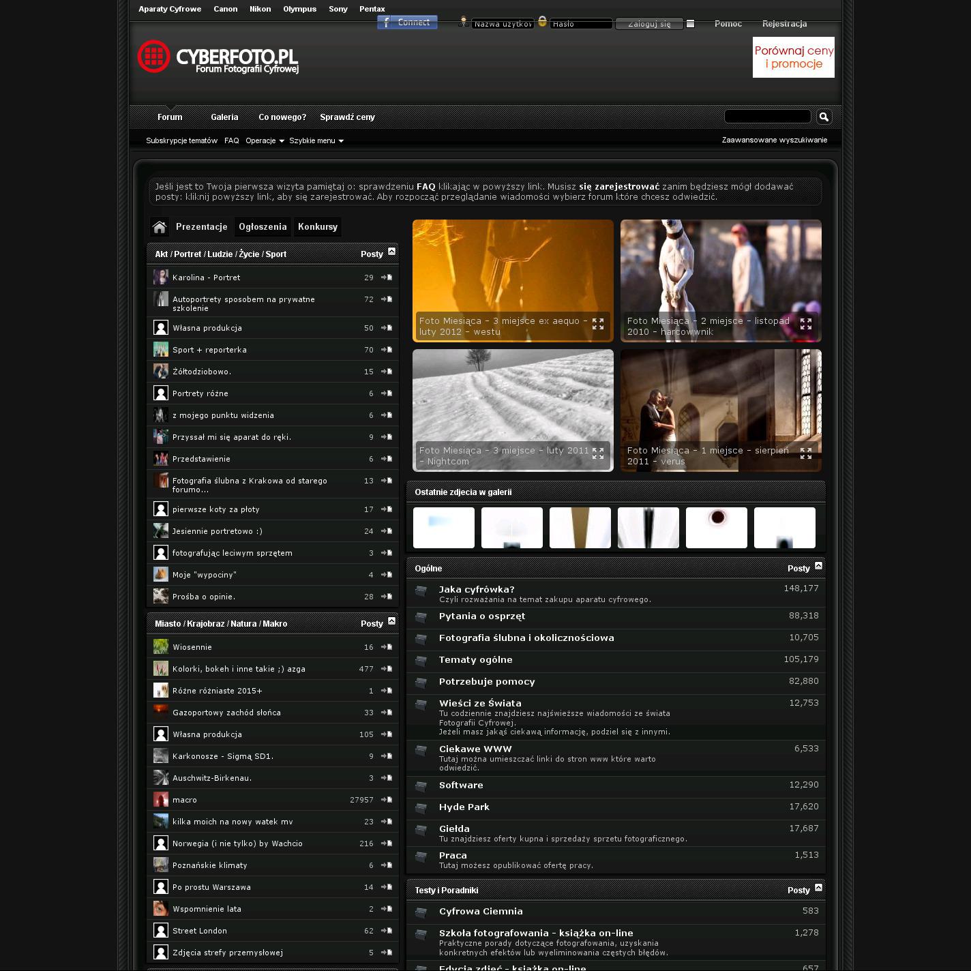Image resolution: width=971 pixels, height=971 pixels.
Task: Click the home icon tab
Action: point(160,227)
